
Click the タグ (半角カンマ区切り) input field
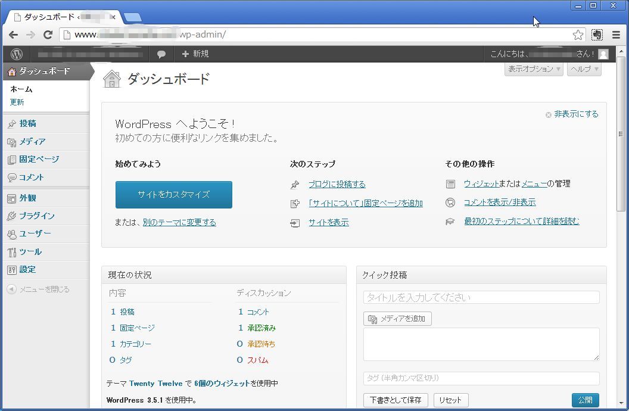tap(481, 378)
